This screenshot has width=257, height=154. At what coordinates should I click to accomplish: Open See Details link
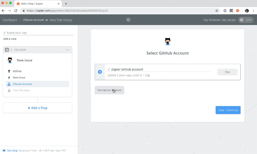[x=229, y=20]
